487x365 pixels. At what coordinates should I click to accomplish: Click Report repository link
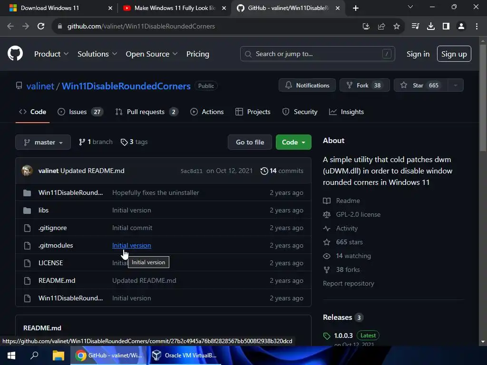349,283
